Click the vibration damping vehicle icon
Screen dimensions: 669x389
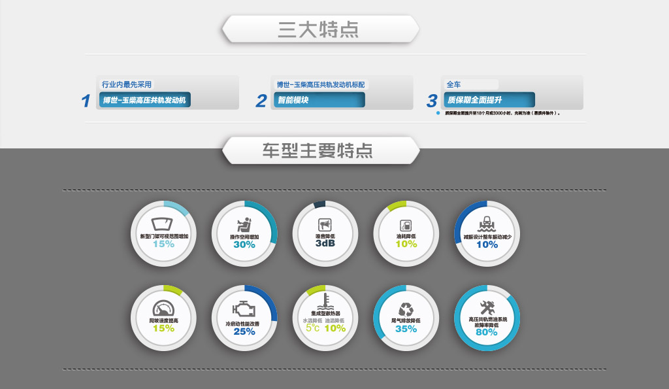(x=487, y=224)
